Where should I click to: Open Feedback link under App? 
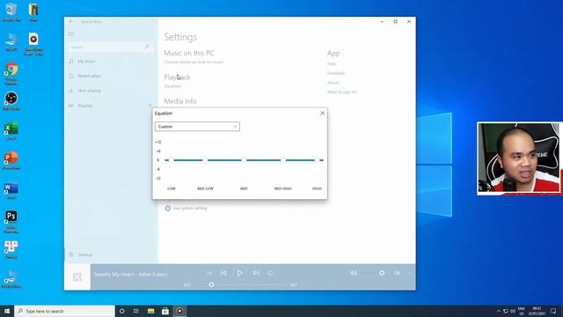pyautogui.click(x=336, y=73)
